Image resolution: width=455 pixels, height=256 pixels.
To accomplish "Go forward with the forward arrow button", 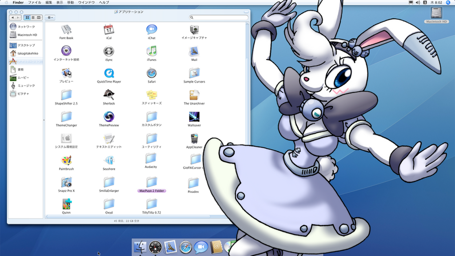I will (18, 17).
